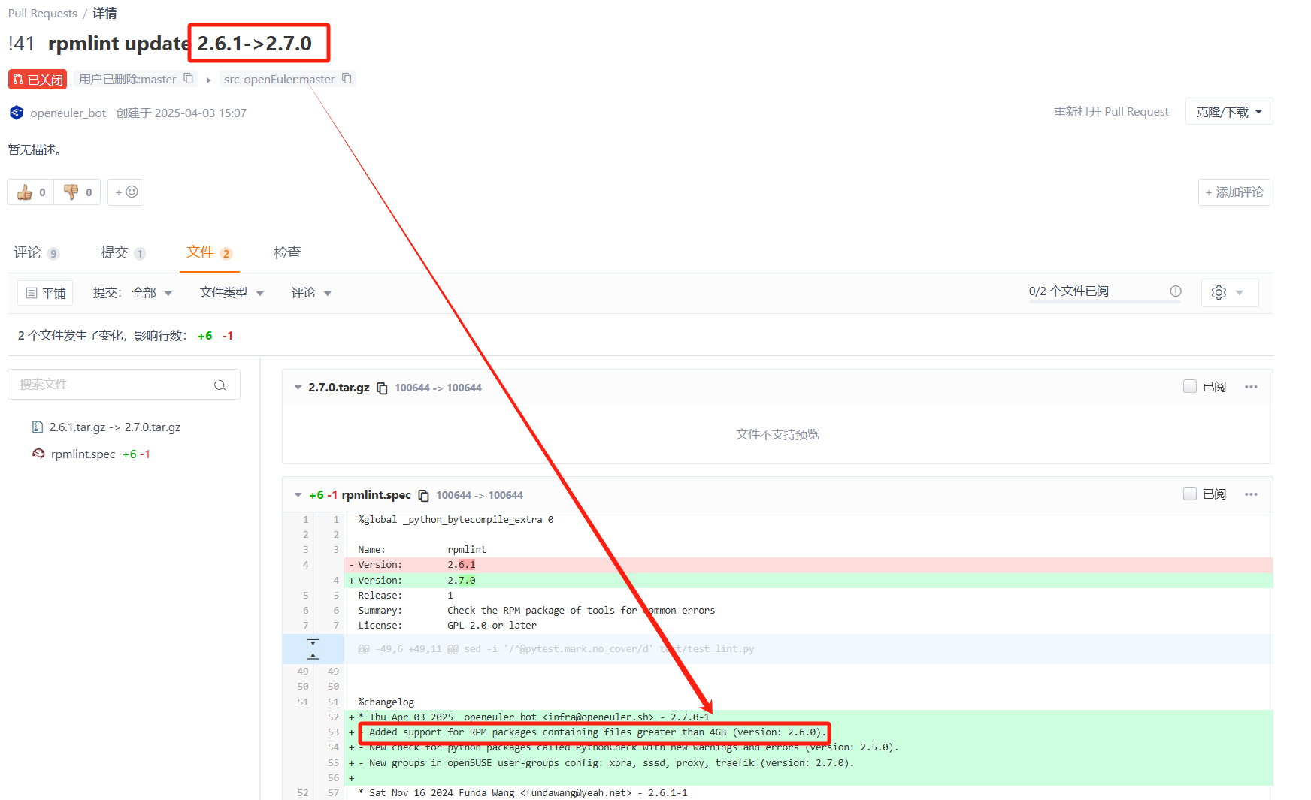Click the 添加评论 button
This screenshot has height=800, width=1311.
tap(1234, 192)
